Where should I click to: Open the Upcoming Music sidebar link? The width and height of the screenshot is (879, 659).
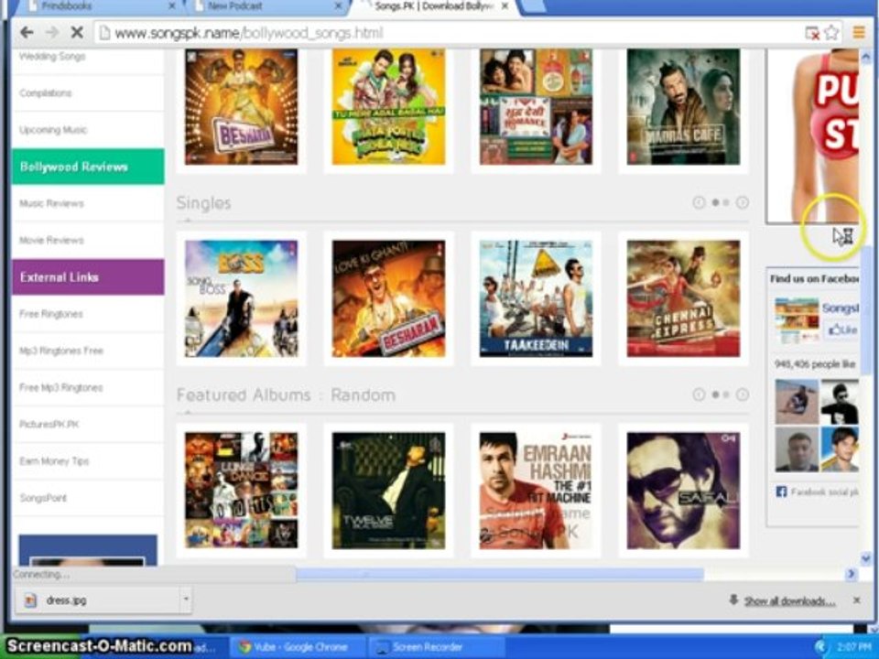click(53, 130)
